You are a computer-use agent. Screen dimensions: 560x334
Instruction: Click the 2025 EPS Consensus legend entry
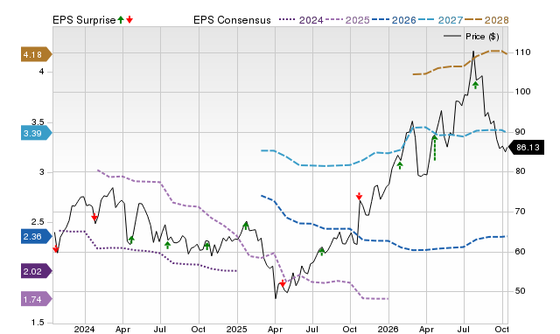(x=347, y=20)
